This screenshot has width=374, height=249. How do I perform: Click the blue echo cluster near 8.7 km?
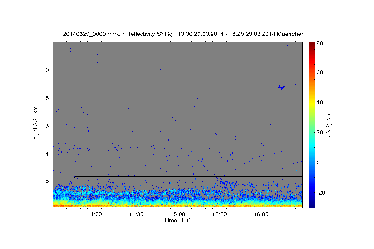281,88
